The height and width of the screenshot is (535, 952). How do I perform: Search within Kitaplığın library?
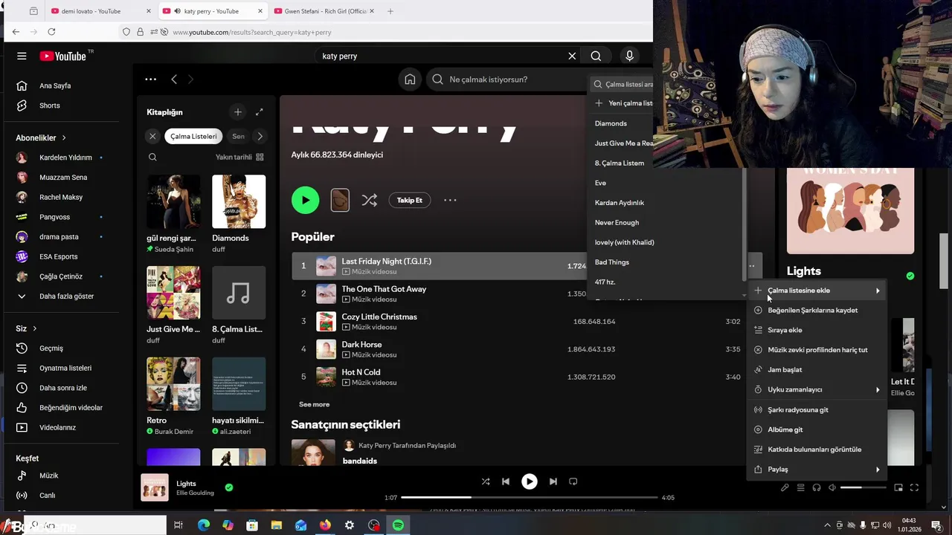click(152, 157)
